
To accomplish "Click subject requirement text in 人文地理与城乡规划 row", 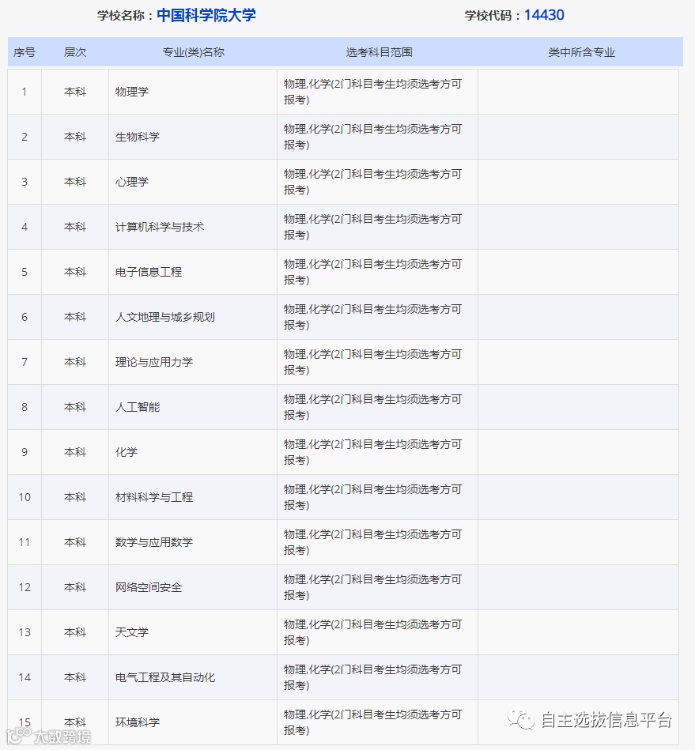I will click(373, 317).
